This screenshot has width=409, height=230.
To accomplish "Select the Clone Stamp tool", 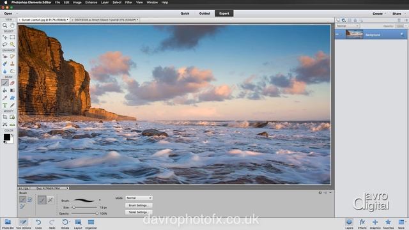I will pos(12,64).
